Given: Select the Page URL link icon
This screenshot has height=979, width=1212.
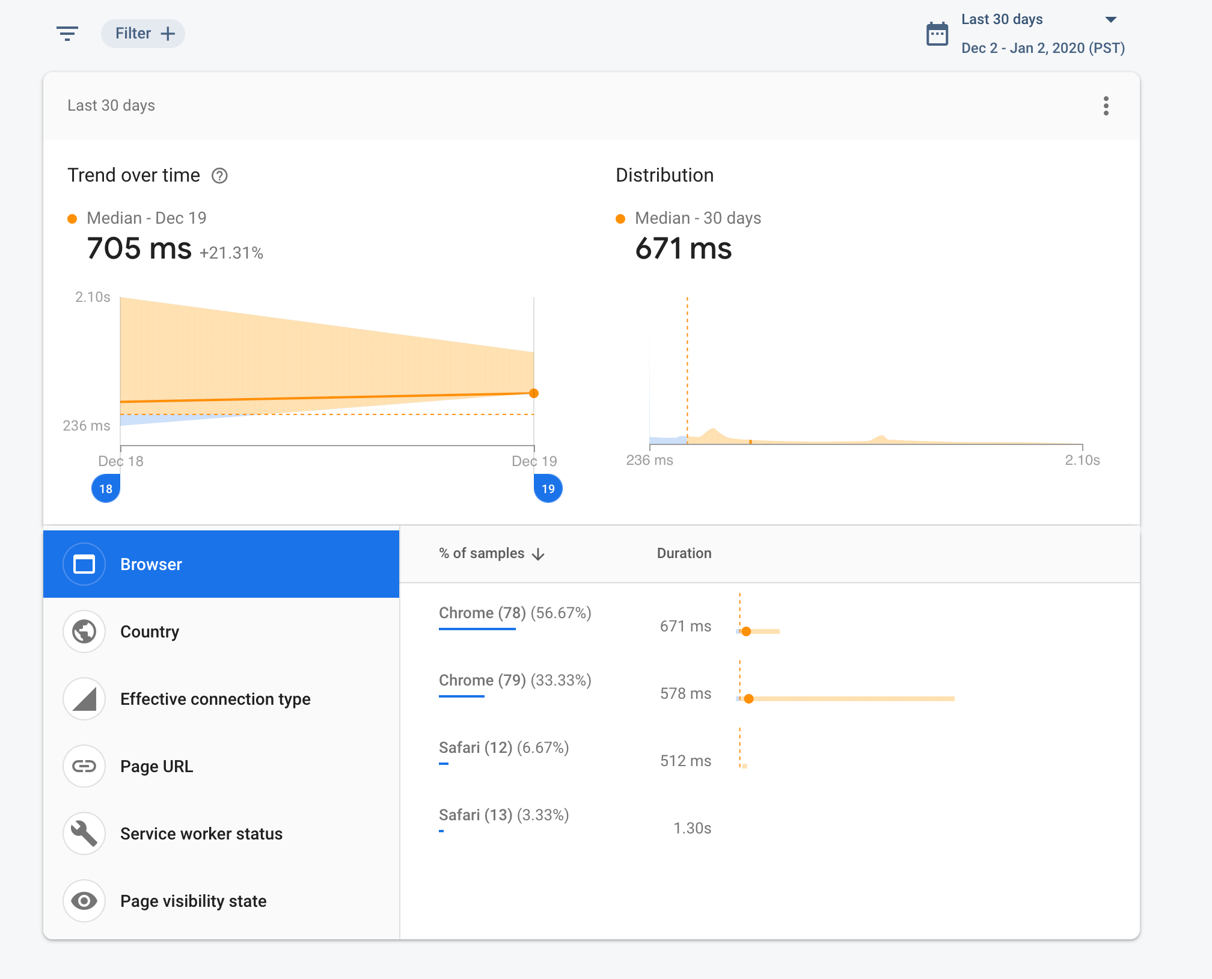Looking at the screenshot, I should click(x=84, y=766).
